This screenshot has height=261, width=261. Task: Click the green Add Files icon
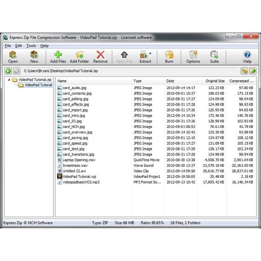click(58, 55)
